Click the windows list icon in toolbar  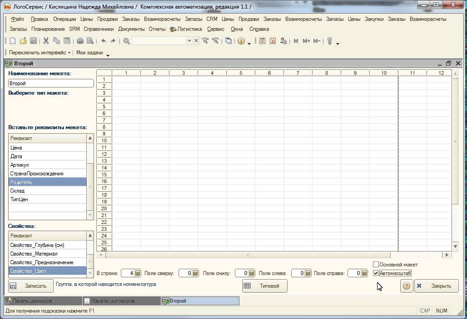[229, 41]
